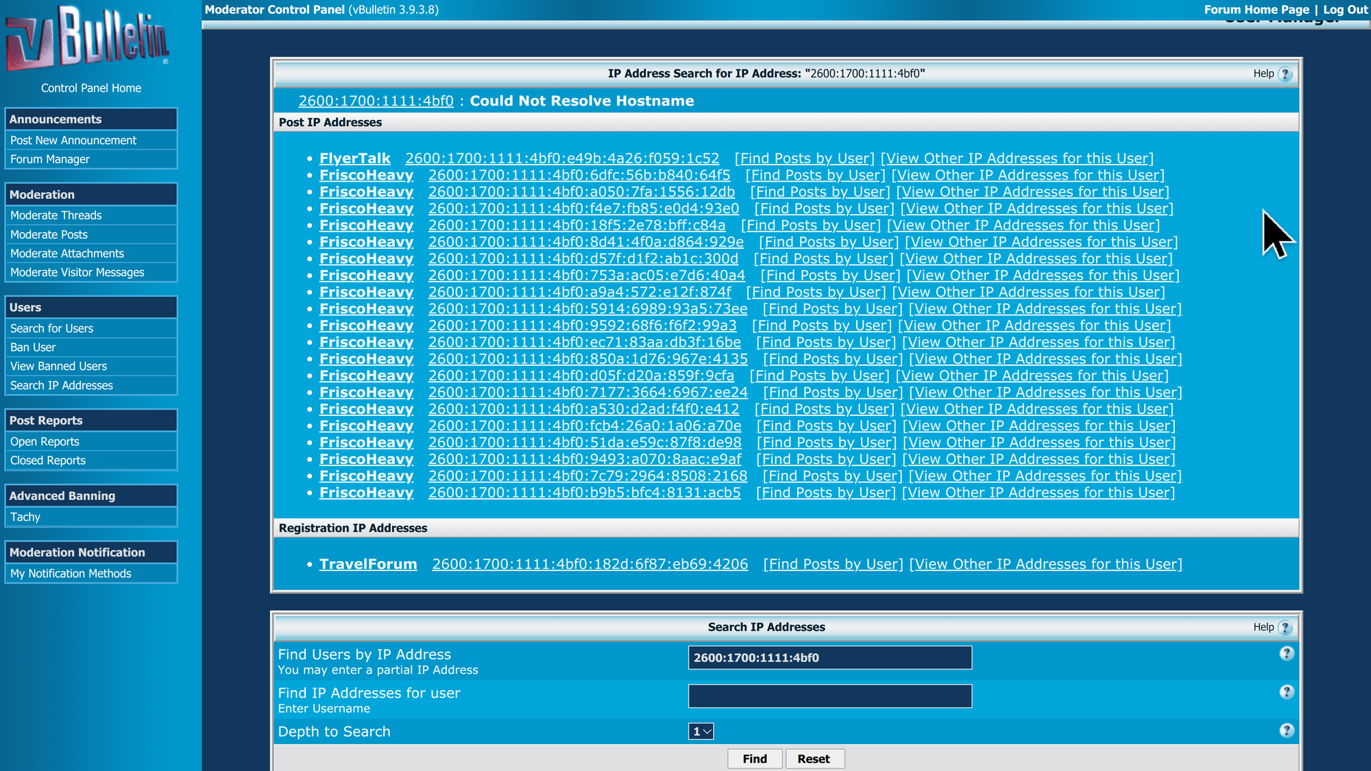Image resolution: width=1371 pixels, height=771 pixels.
Task: Click help icon for Find IP Addresses for user
Action: click(x=1287, y=692)
